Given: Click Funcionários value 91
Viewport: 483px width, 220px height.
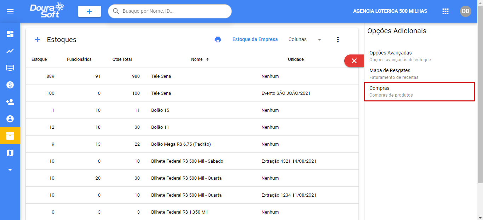Looking at the screenshot, I should click(x=98, y=76).
